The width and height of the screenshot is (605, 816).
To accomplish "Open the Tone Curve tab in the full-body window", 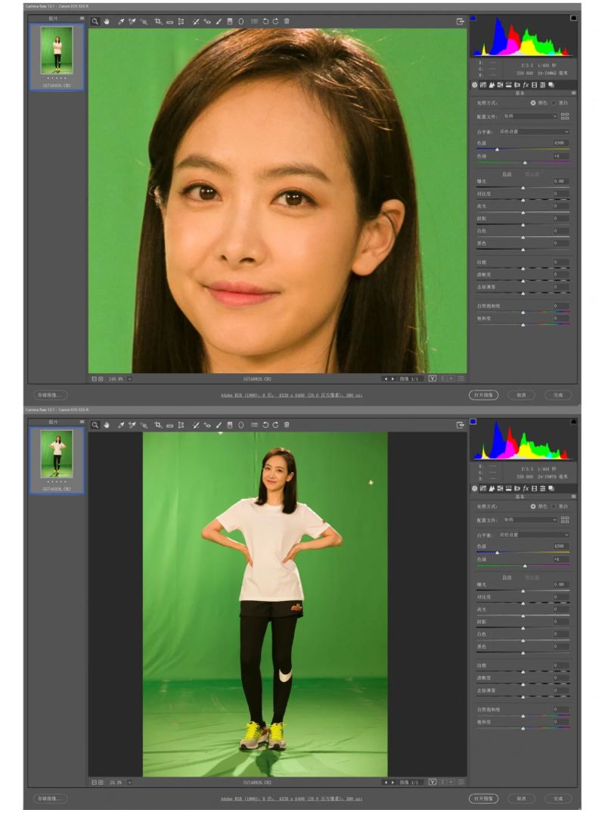I will pyautogui.click(x=482, y=488).
